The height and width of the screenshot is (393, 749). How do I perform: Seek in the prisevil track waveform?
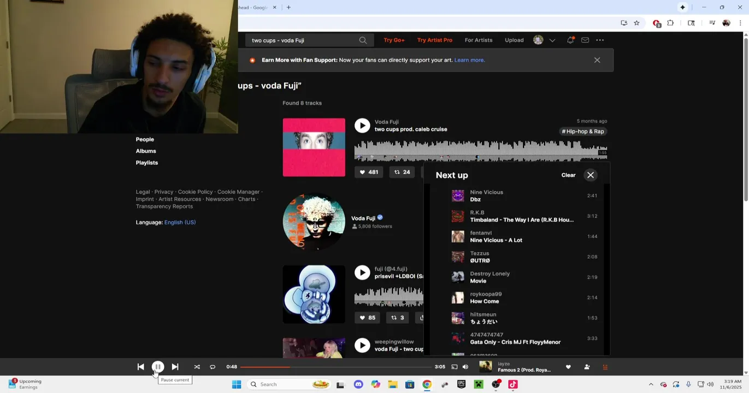tap(389, 297)
